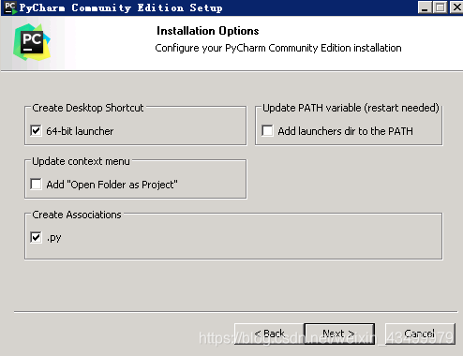Maximize the PyCharm Setup window
The image size is (463, 356).
click(441, 7)
